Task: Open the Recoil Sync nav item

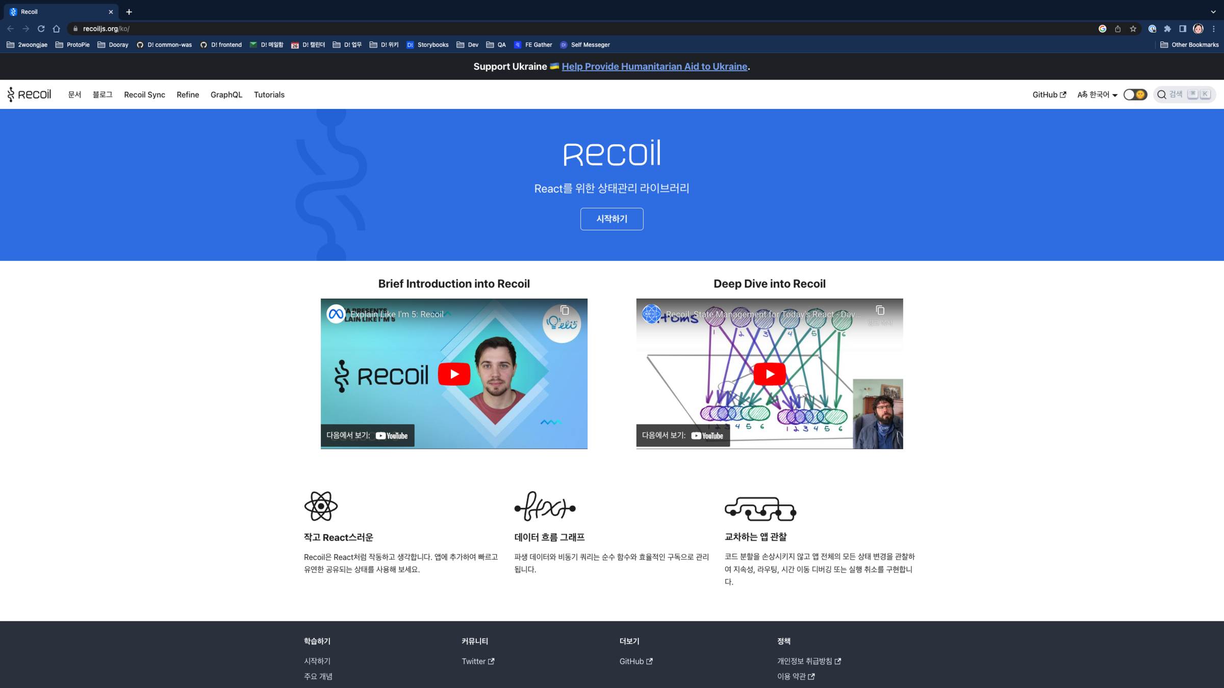Action: tap(144, 95)
